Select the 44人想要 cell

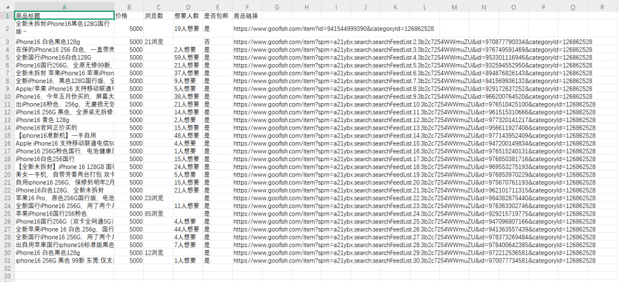(x=188, y=229)
